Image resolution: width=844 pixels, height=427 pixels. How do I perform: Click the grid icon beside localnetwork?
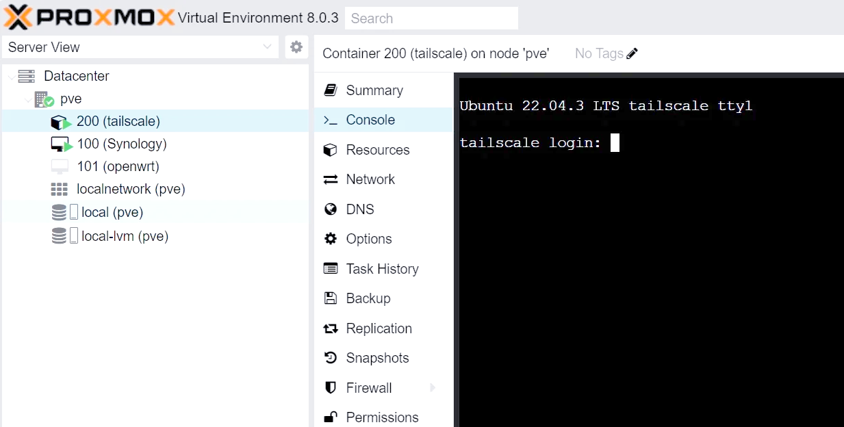click(60, 189)
